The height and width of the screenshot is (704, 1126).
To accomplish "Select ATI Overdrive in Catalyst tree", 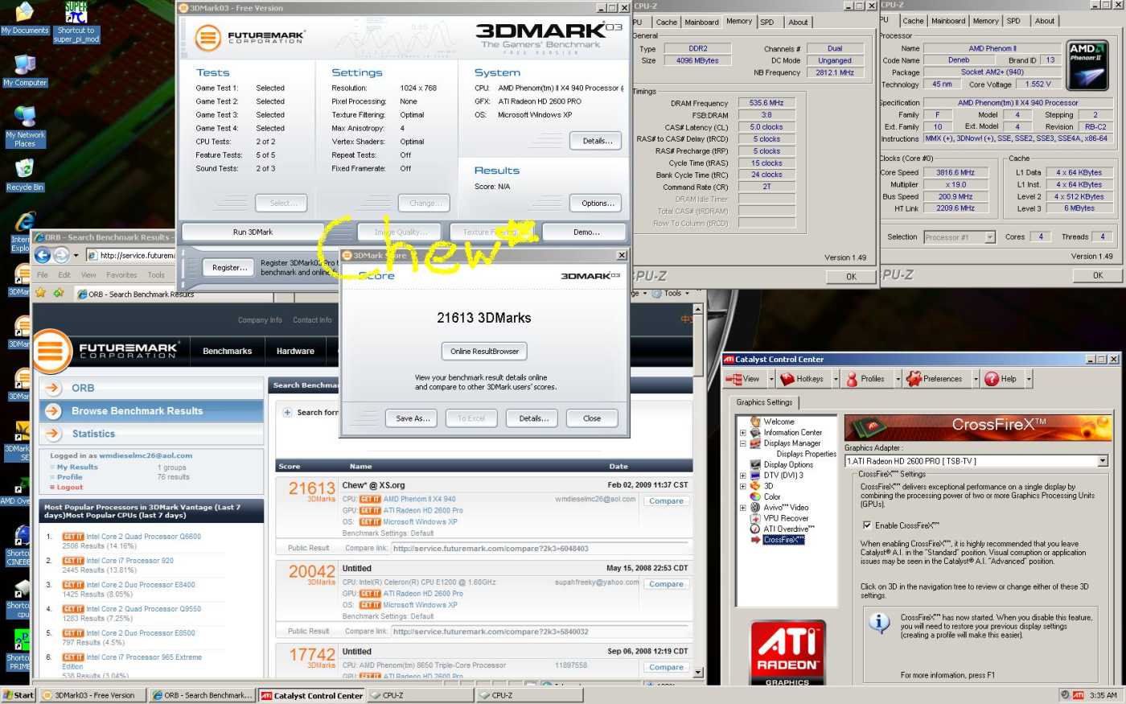I will pos(789,529).
